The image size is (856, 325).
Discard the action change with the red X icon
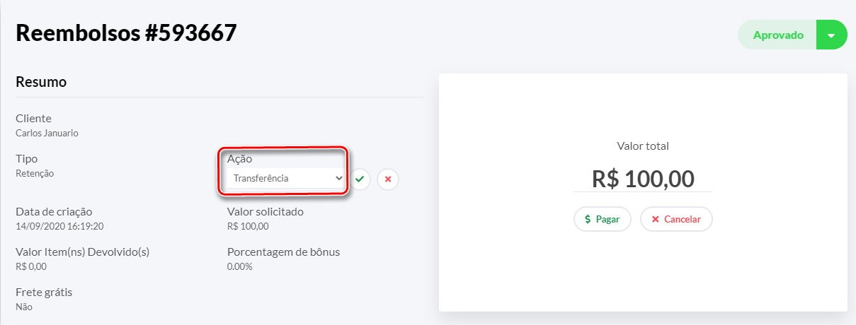coord(388,179)
